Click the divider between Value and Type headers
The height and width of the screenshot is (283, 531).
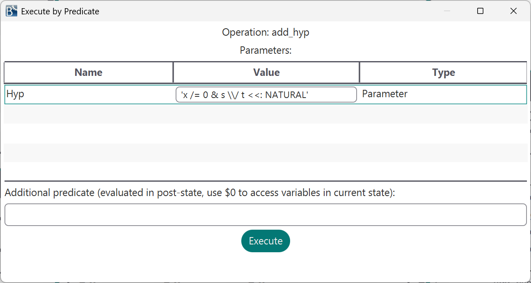coord(359,73)
